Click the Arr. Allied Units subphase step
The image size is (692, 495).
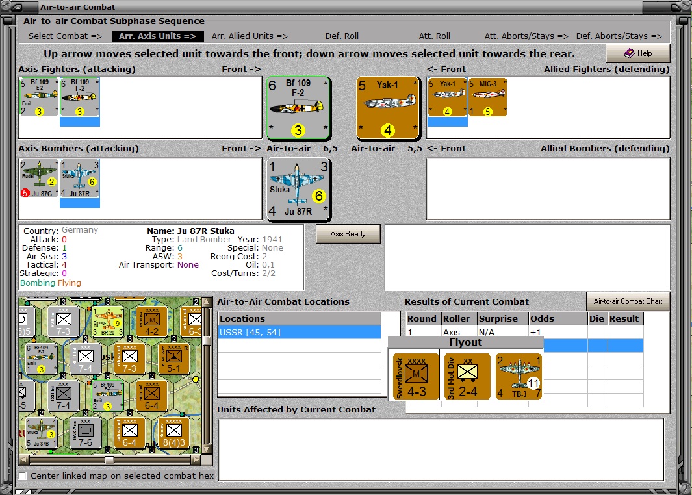[250, 36]
